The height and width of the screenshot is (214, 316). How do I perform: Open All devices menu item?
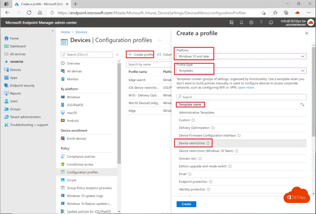click(x=74, y=71)
